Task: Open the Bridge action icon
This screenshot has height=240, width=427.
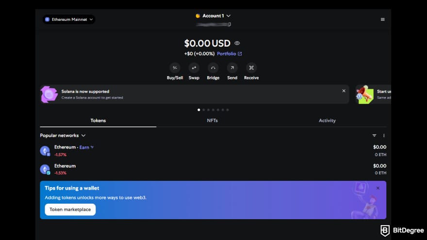Action: tap(213, 68)
